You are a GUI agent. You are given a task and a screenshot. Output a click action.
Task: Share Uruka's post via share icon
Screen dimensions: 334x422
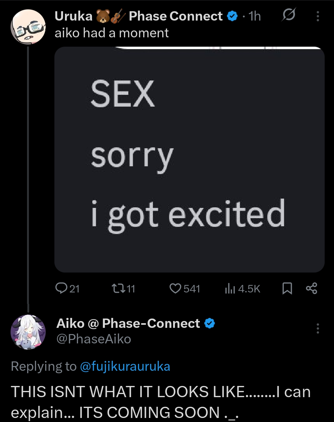pos(311,288)
